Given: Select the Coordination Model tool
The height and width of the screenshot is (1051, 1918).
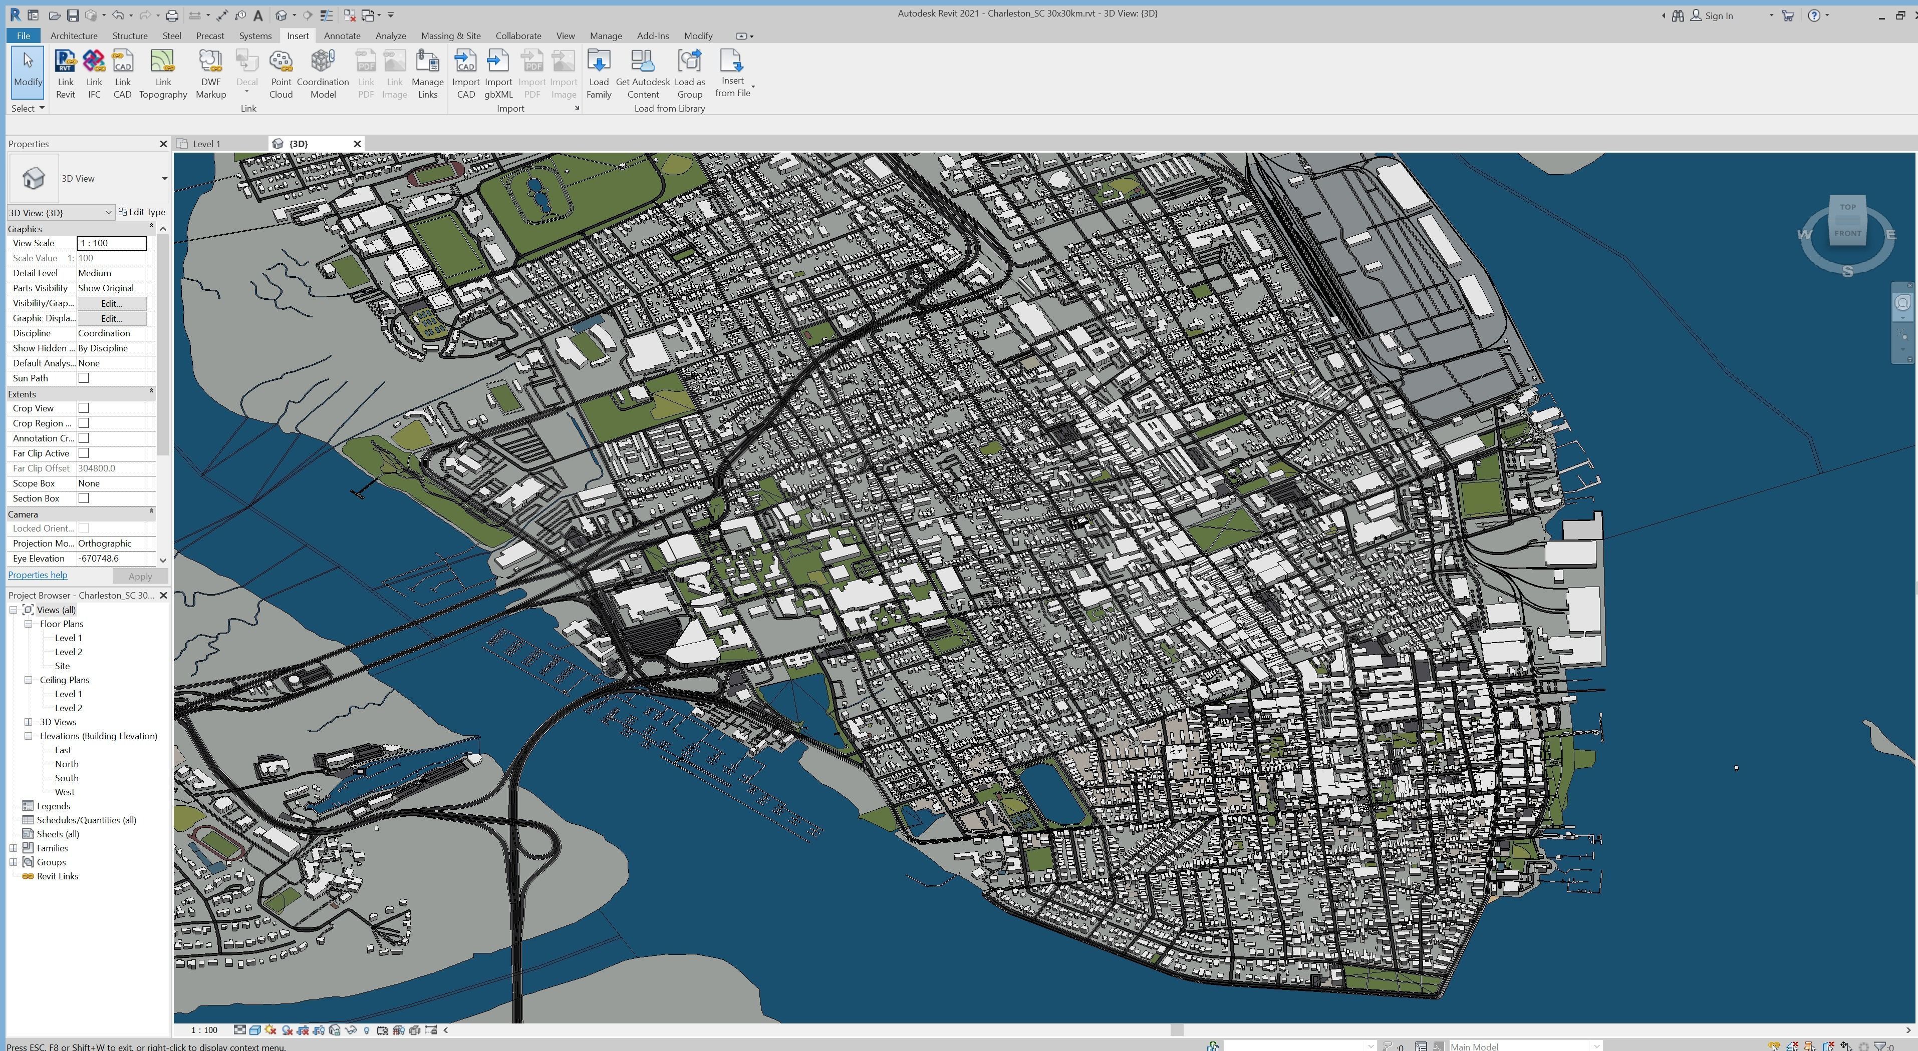Looking at the screenshot, I should click(x=323, y=74).
